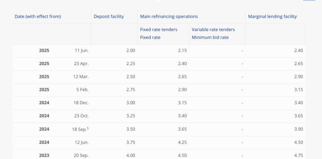Click the 4.25 fixed rate for 12 Jun. 2024
Viewport: 322px width, 159px height.
pos(182,142)
